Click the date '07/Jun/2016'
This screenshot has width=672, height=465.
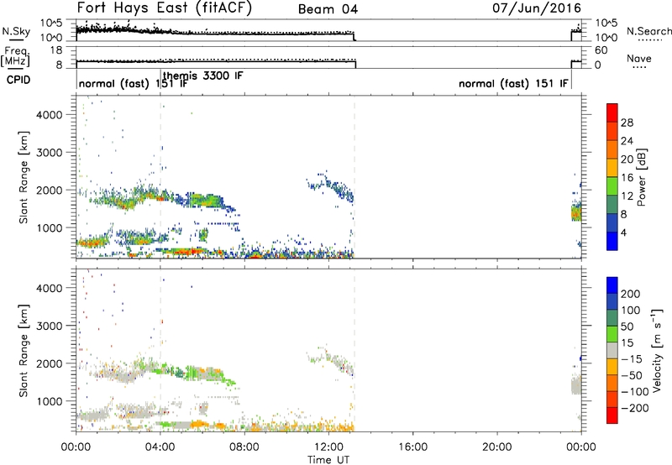coord(536,8)
